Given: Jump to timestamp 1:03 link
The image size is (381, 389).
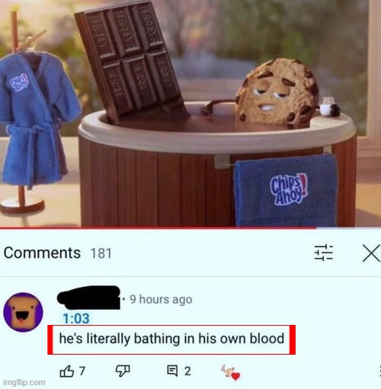Looking at the screenshot, I should click(76, 319).
